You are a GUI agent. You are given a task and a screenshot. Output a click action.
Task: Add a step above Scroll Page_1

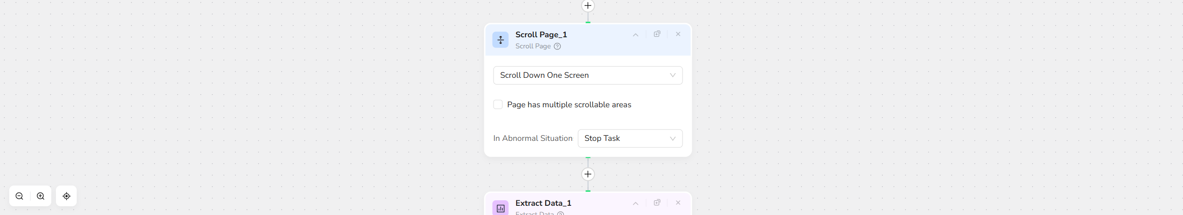click(x=588, y=6)
